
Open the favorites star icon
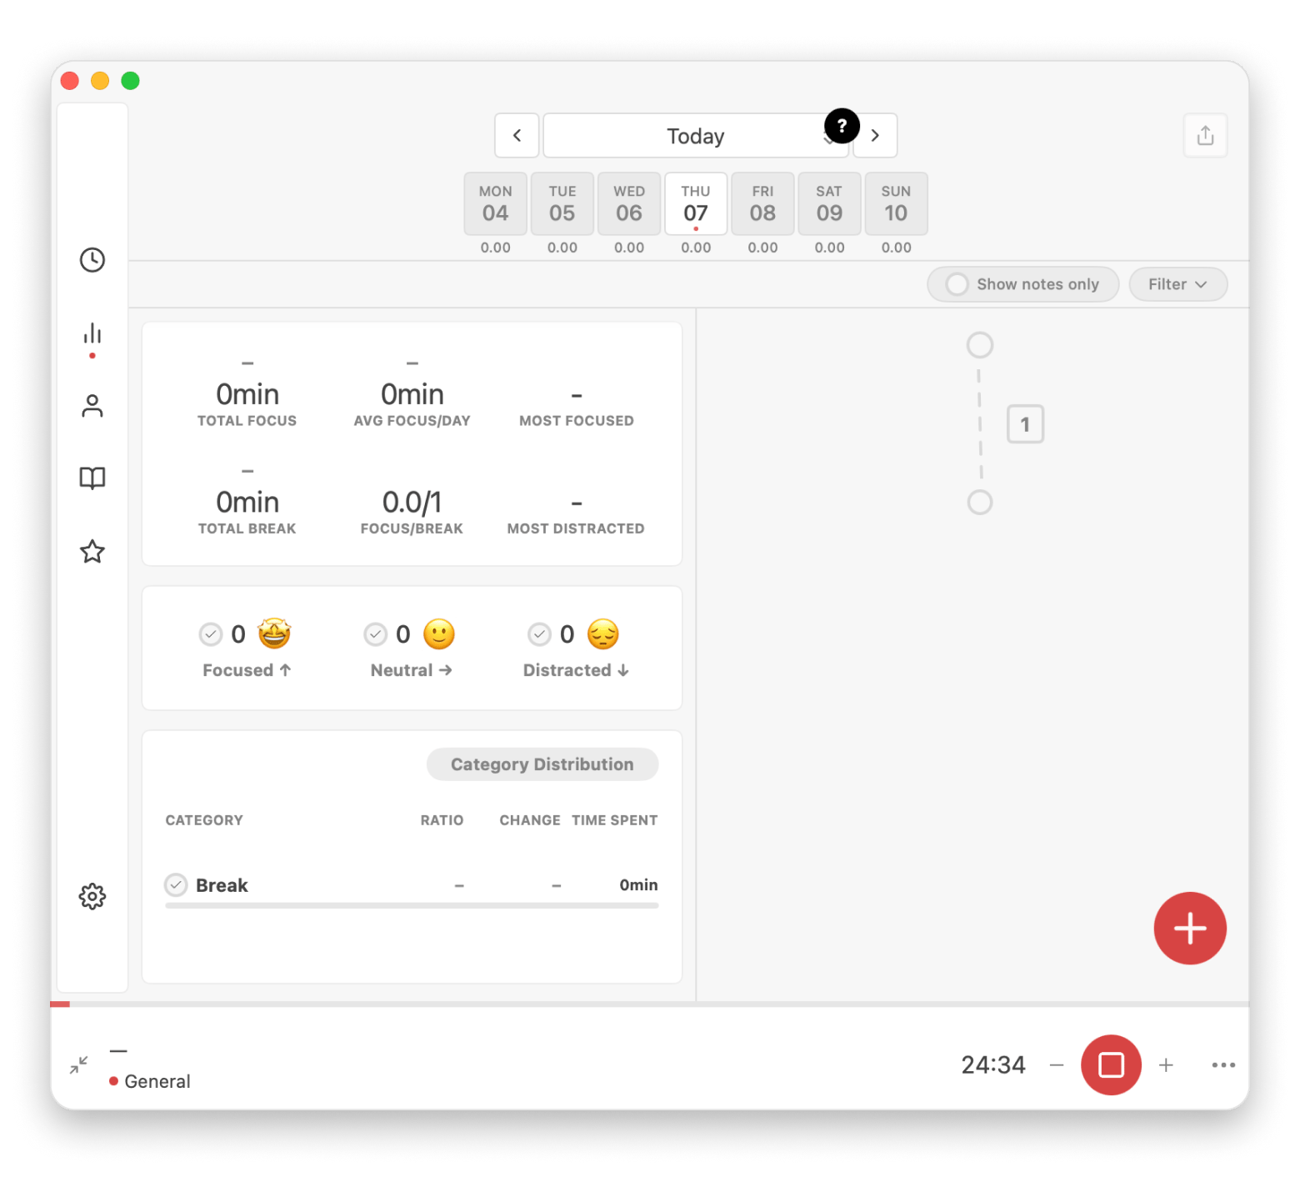click(x=92, y=551)
